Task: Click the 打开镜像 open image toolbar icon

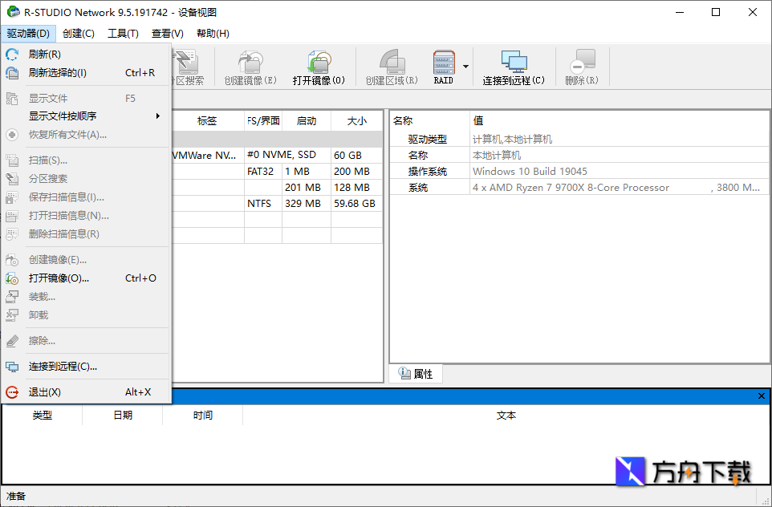Action: (318, 64)
